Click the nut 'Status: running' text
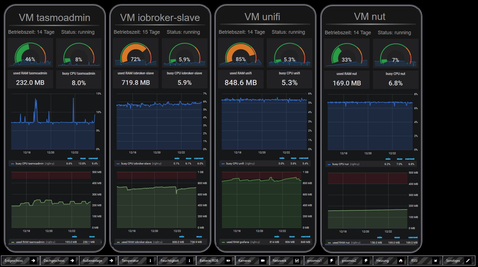Screen dimensions: 478x267 pyautogui.click(x=394, y=33)
